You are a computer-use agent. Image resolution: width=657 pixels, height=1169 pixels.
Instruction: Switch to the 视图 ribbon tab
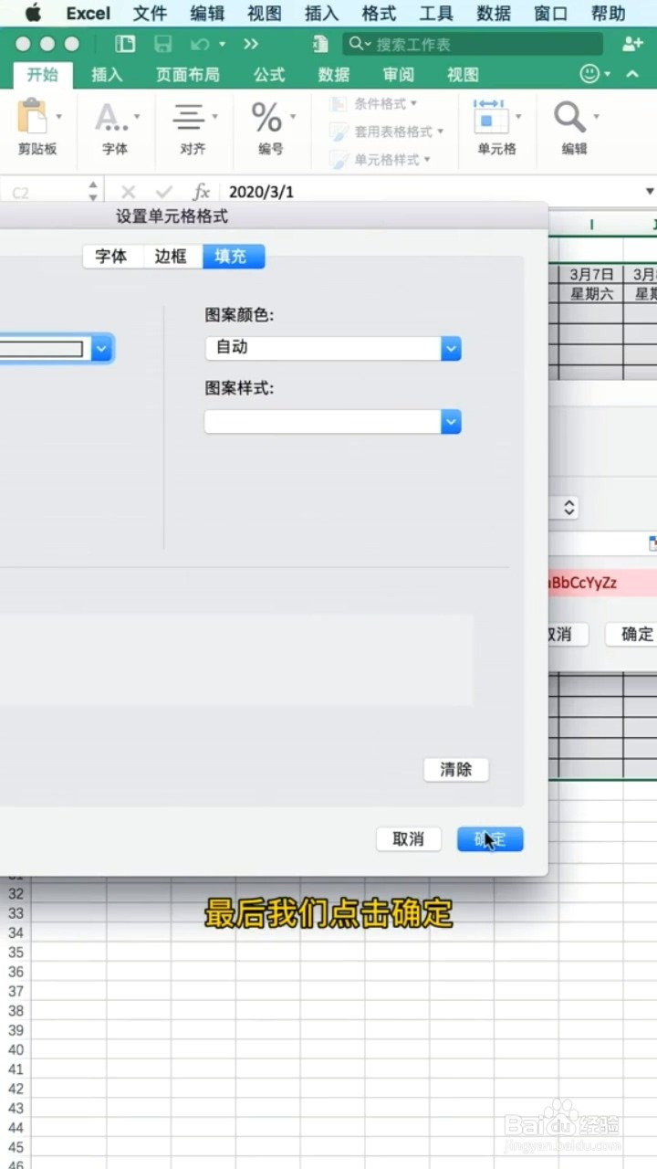click(463, 75)
